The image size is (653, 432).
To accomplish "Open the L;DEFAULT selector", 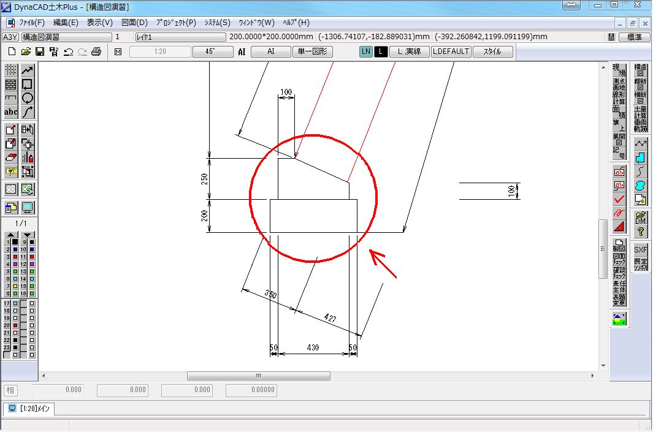I will [451, 51].
